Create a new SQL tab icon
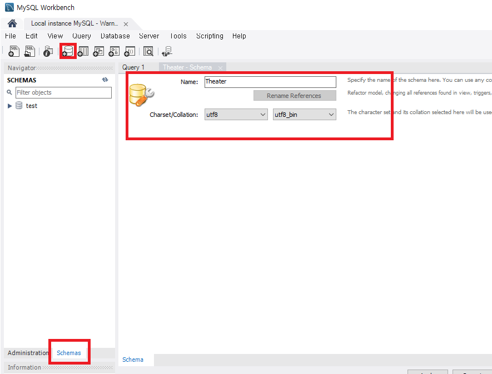The width and height of the screenshot is (492, 374). pos(14,51)
